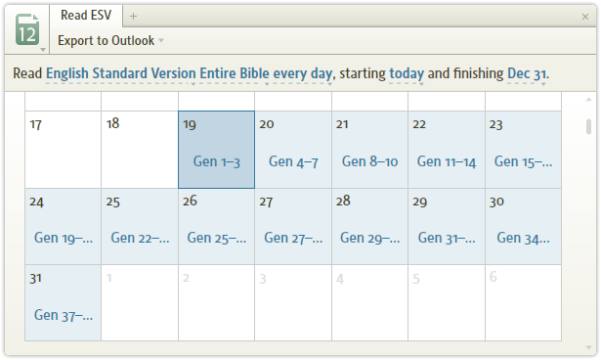Change the today start date
This screenshot has height=360, width=601.
pyautogui.click(x=407, y=73)
